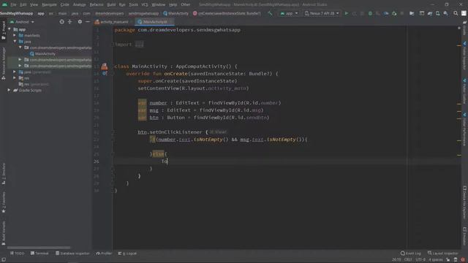Open the Build menu

coord(111,4)
